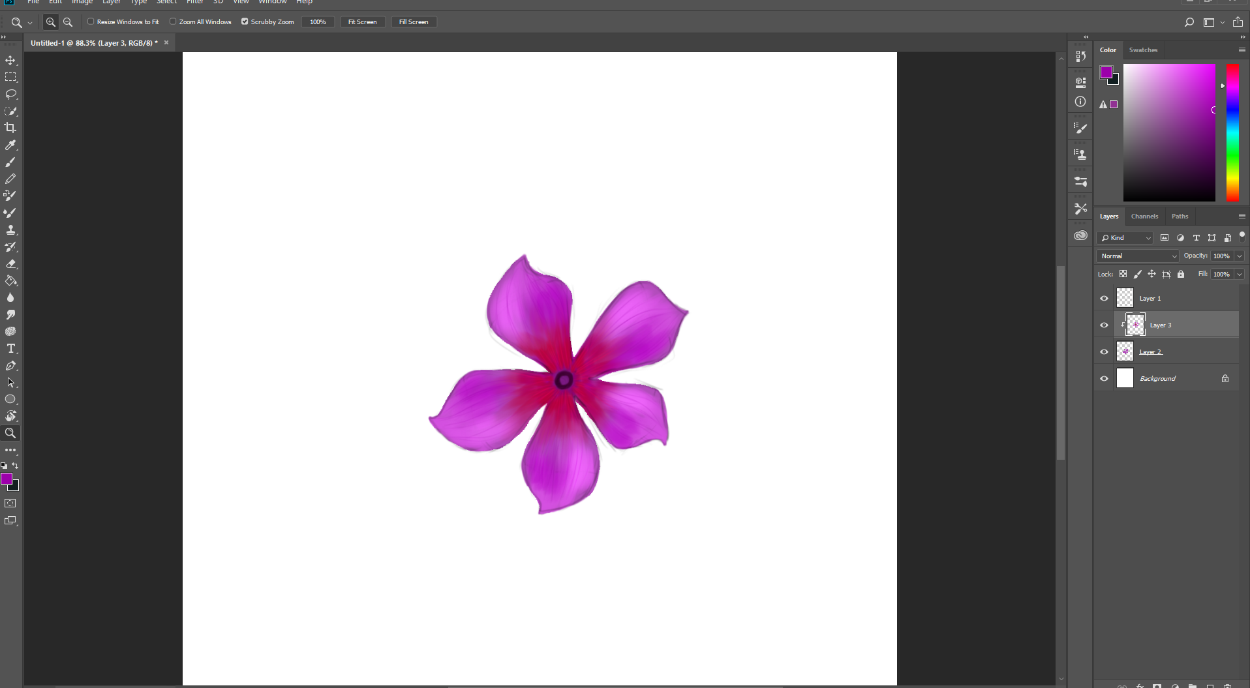Select the Zoom tool in toolbox
This screenshot has height=688, width=1250.
click(x=10, y=433)
